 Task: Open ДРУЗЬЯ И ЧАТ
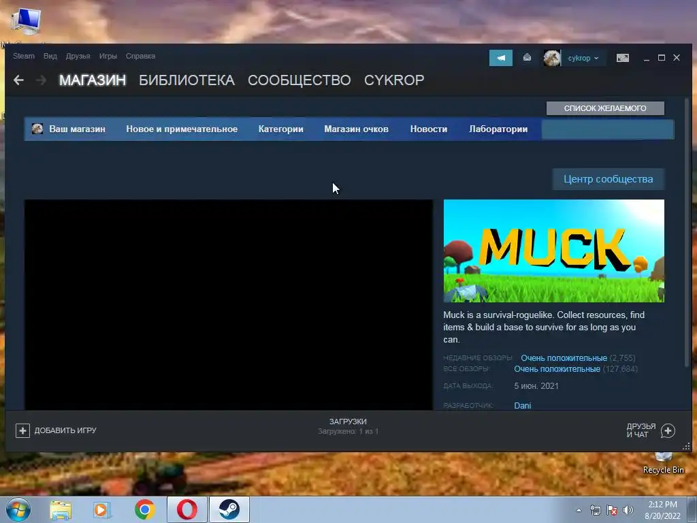click(651, 430)
